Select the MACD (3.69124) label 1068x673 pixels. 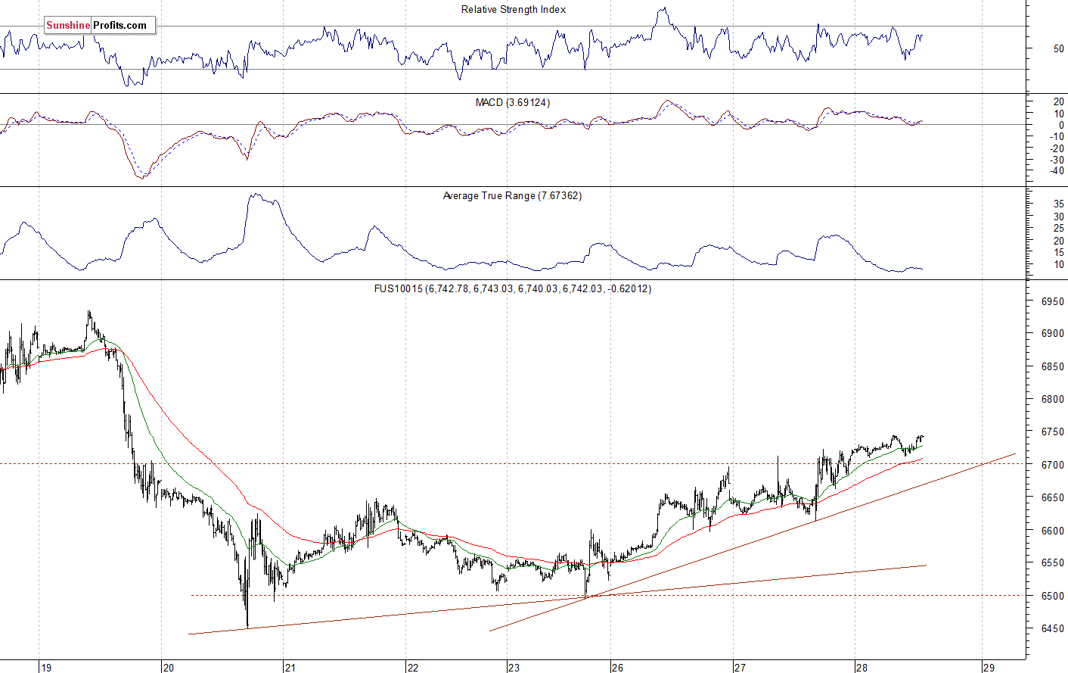(513, 103)
